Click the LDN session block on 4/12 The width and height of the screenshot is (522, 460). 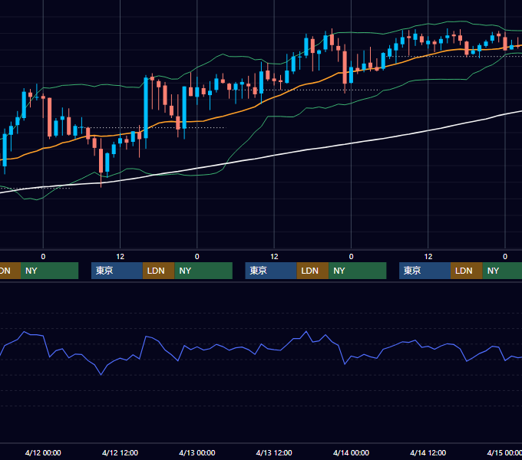point(158,271)
